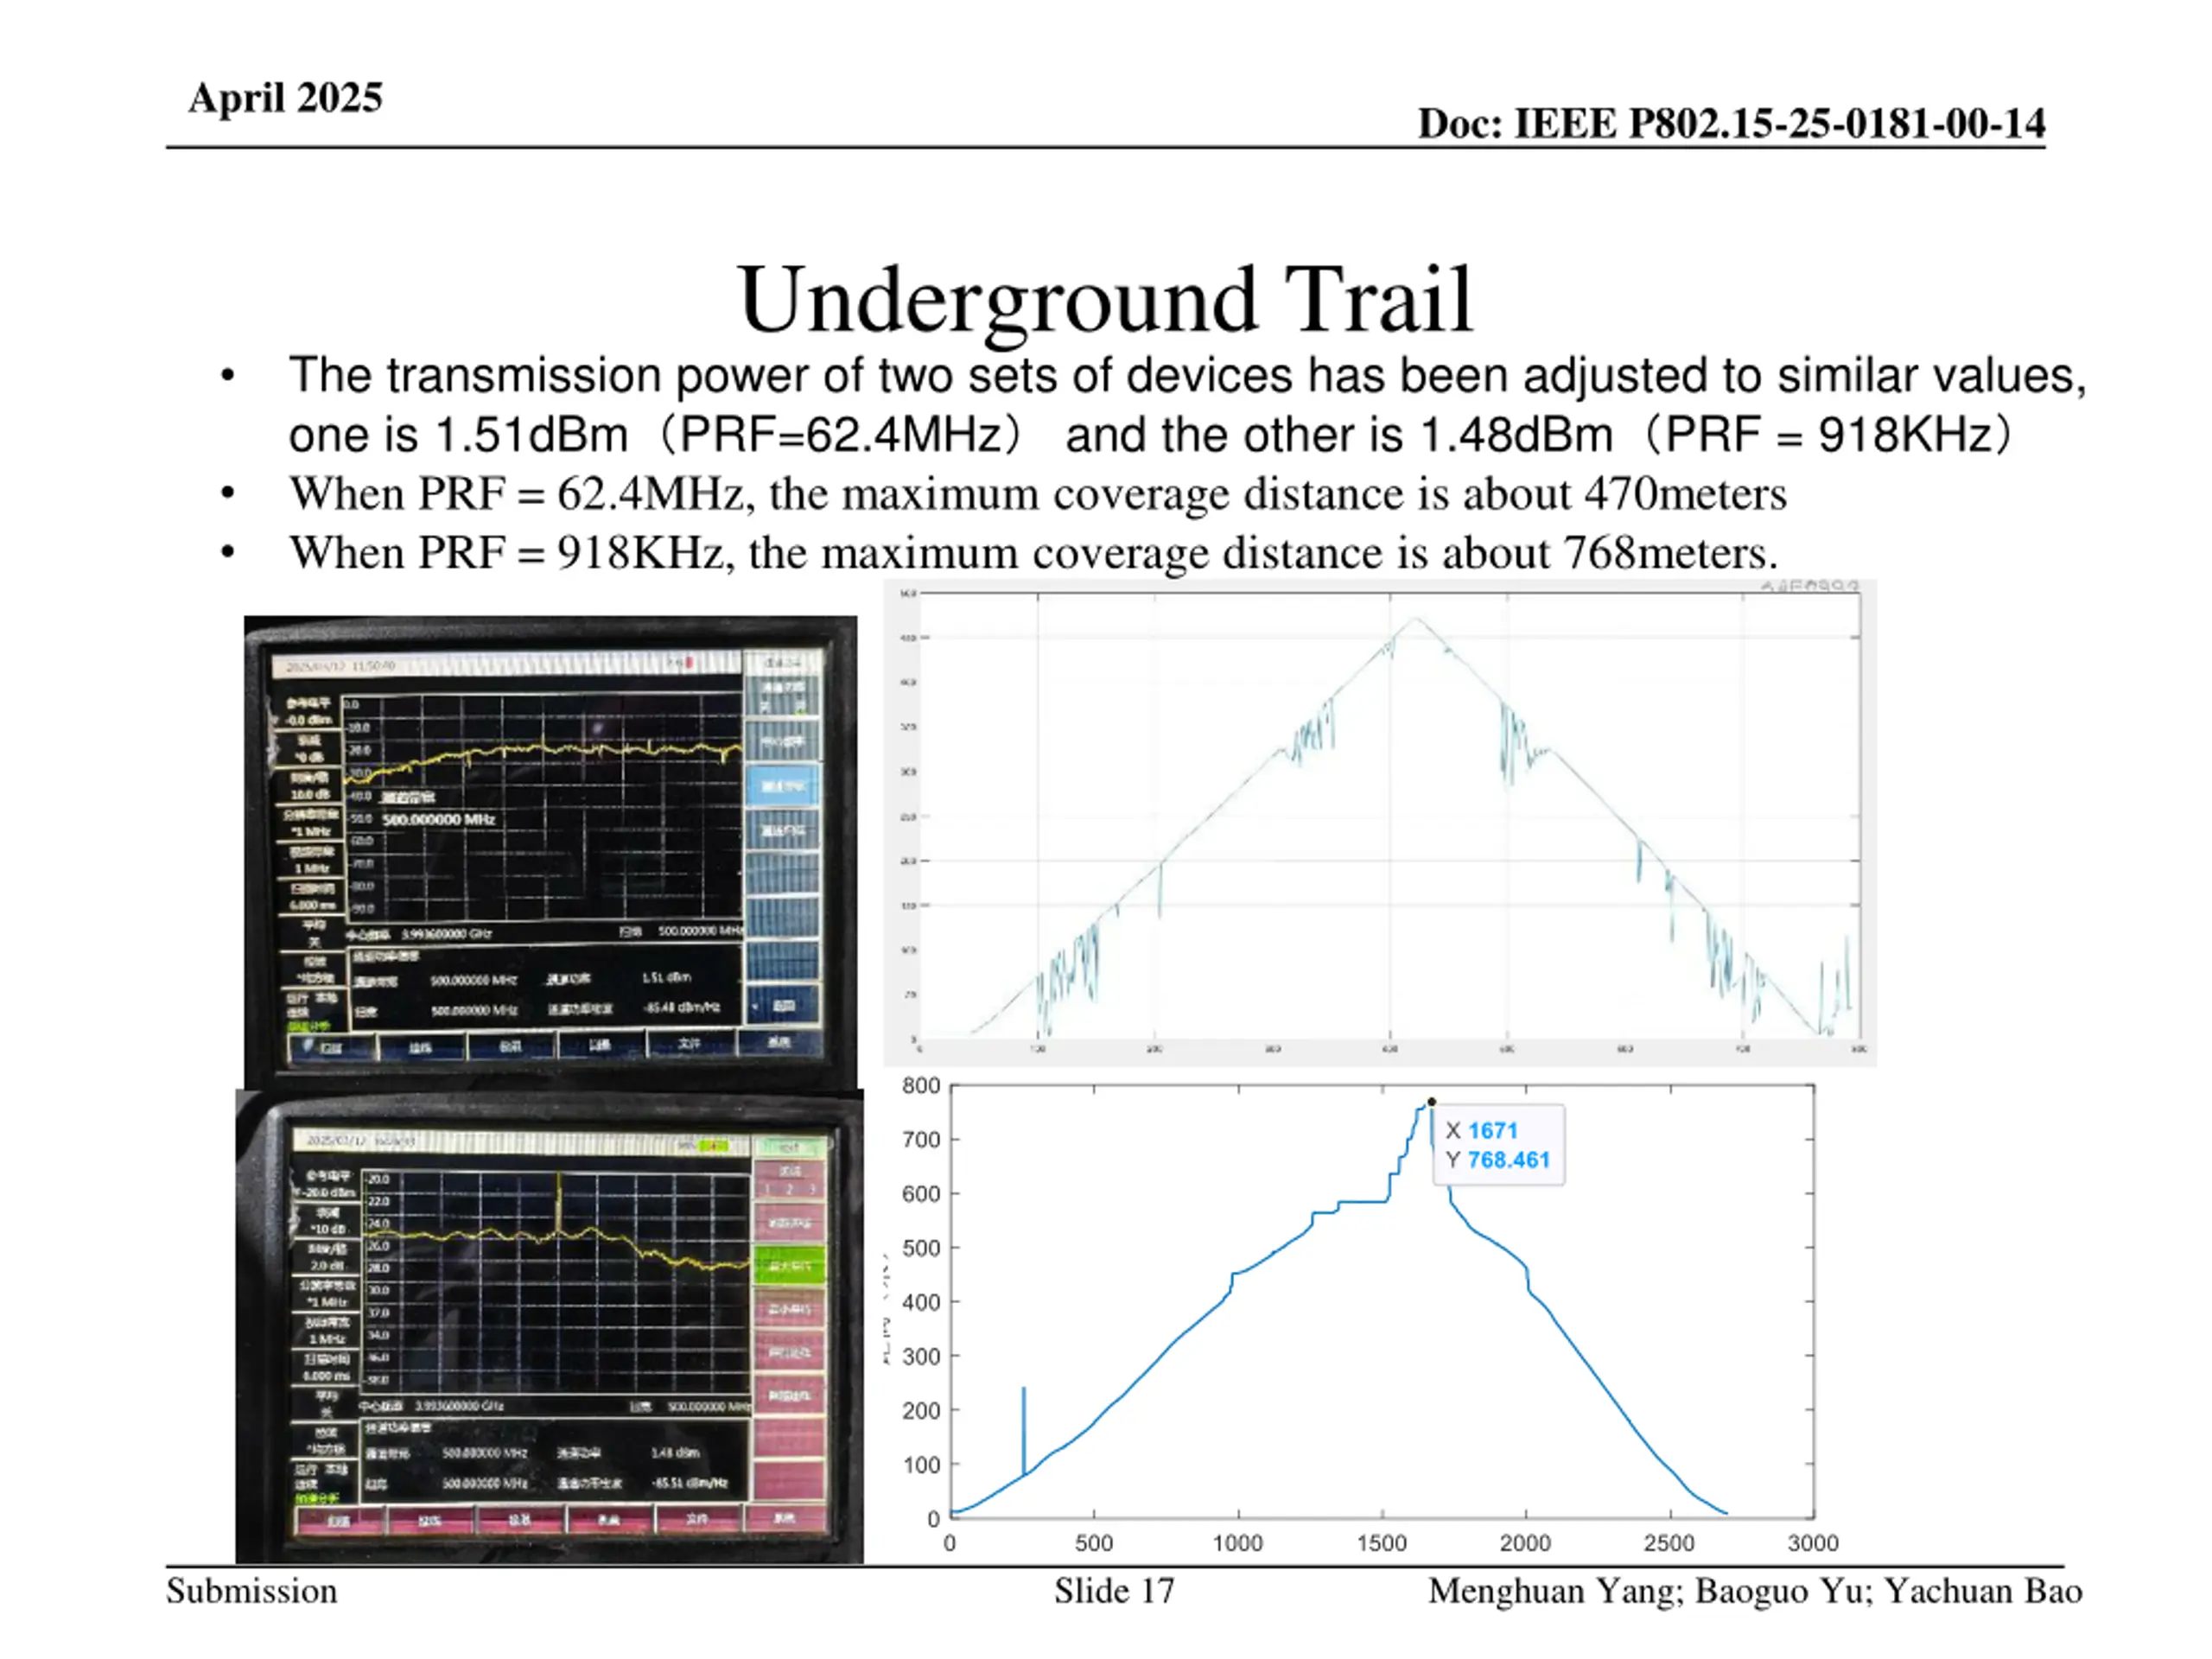This screenshot has height=1659, width=2212.
Task: Click the data tip box showing X 1671
Action: 1498,1145
